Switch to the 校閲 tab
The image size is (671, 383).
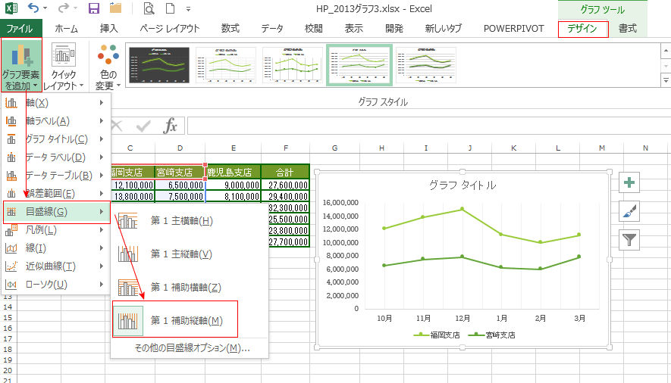[313, 29]
